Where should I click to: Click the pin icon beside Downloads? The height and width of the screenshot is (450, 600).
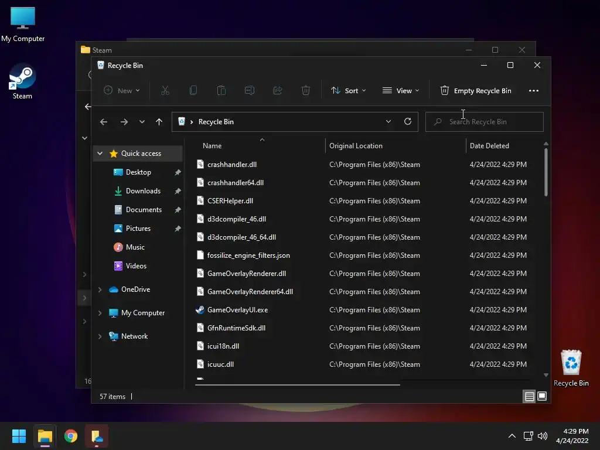[178, 191]
